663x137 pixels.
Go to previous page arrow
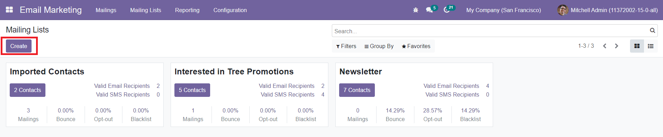pos(605,46)
